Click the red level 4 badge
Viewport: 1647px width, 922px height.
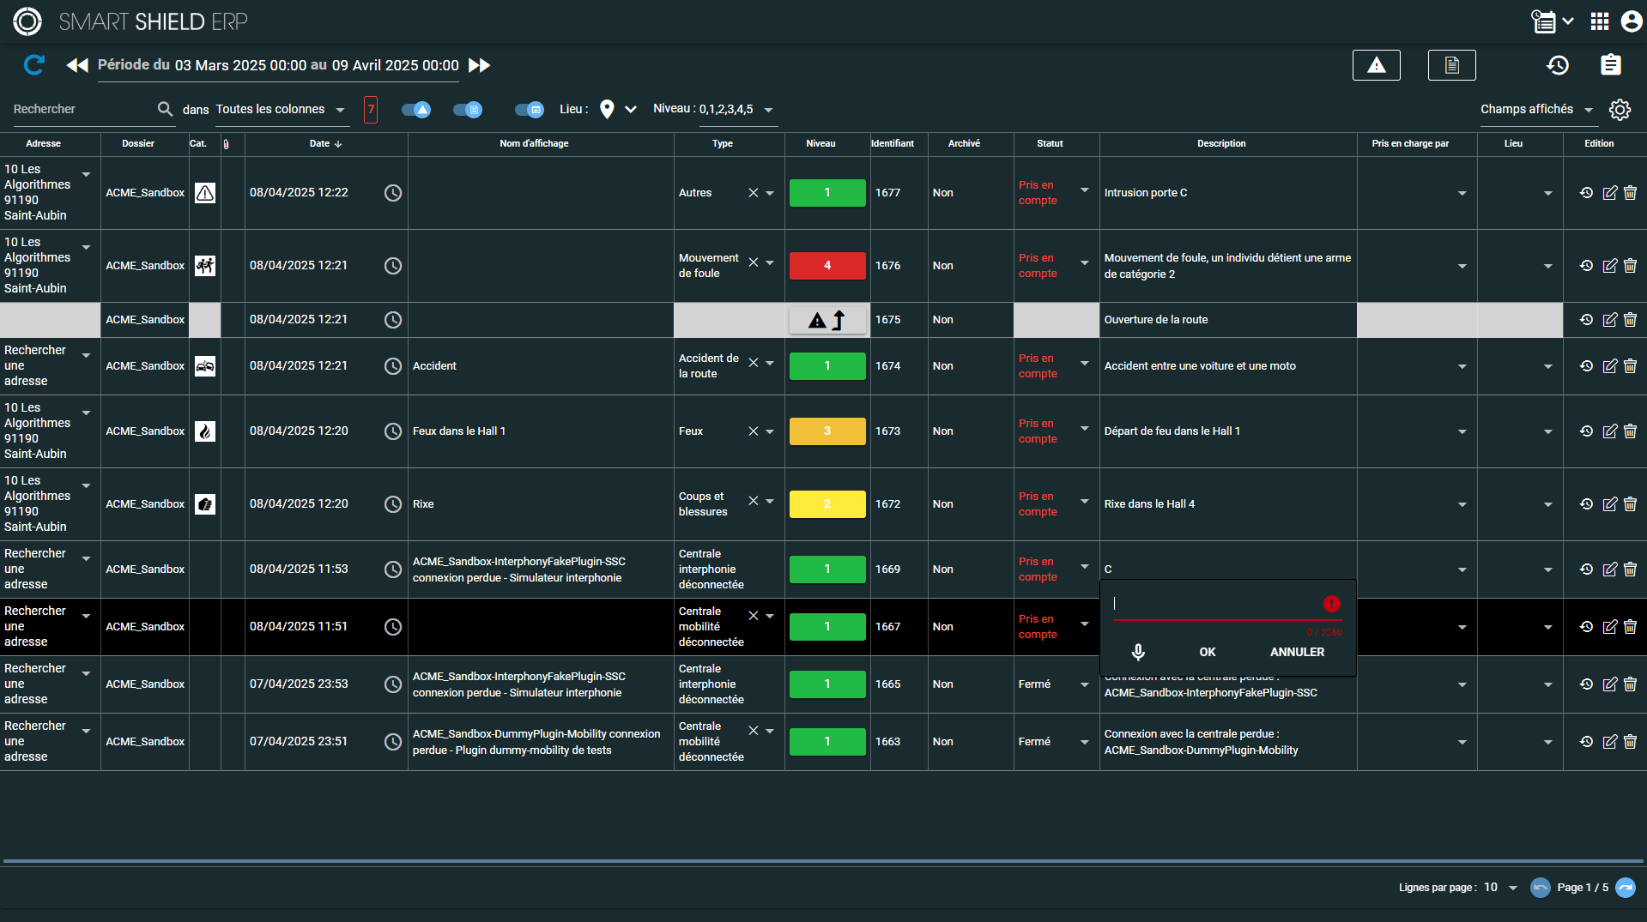[827, 266]
